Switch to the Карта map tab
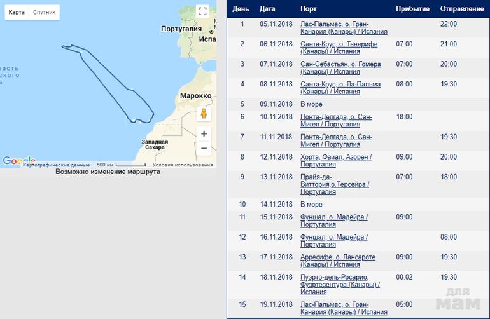The image size is (490, 319). click(17, 12)
